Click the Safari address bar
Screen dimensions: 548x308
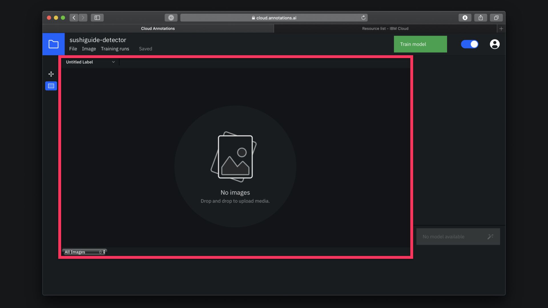coord(274,18)
